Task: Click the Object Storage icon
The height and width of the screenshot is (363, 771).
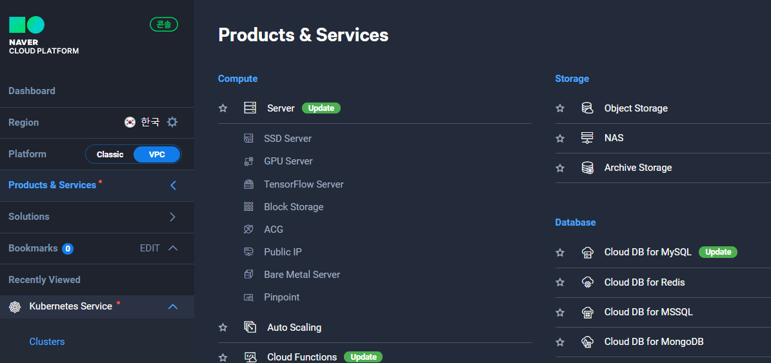Action: pos(587,108)
